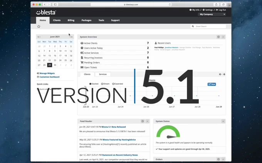
Task: Open the Billing menu
Action: point(71,20)
